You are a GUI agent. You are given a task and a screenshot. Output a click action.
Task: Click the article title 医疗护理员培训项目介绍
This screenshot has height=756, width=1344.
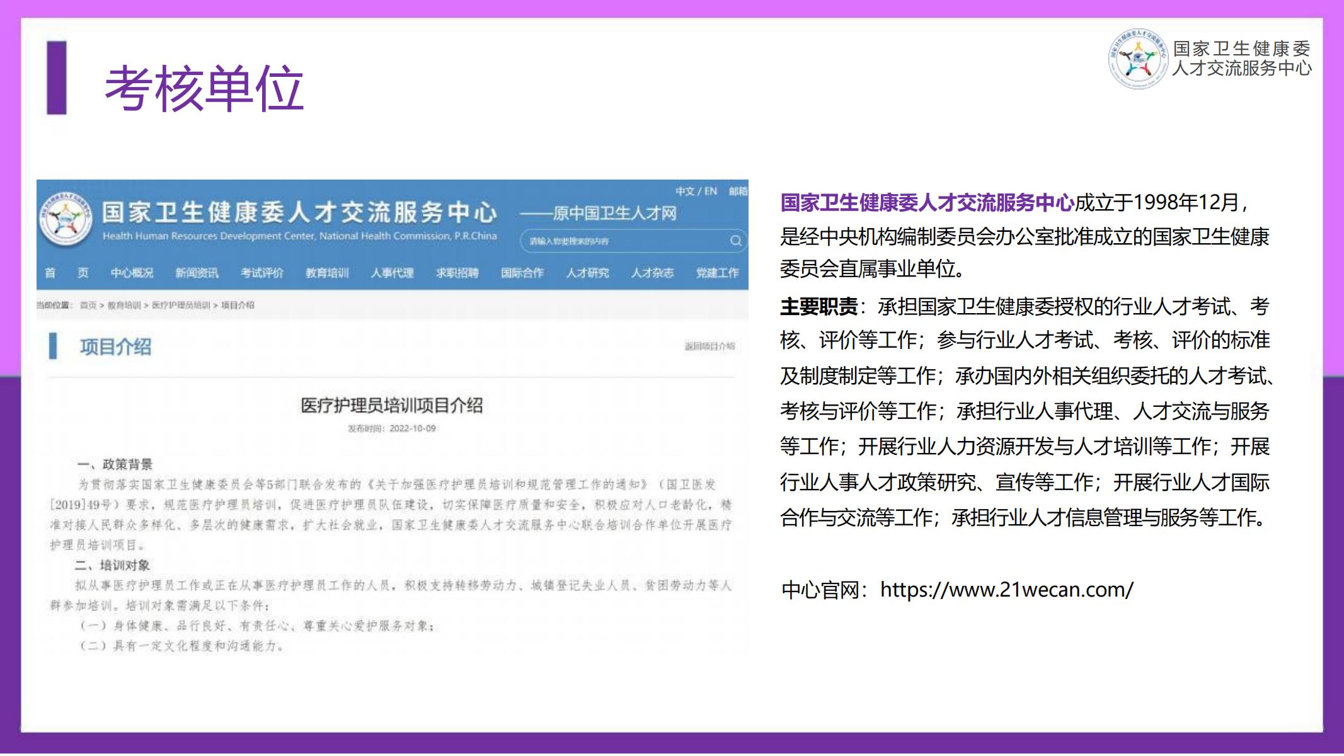coord(392,405)
